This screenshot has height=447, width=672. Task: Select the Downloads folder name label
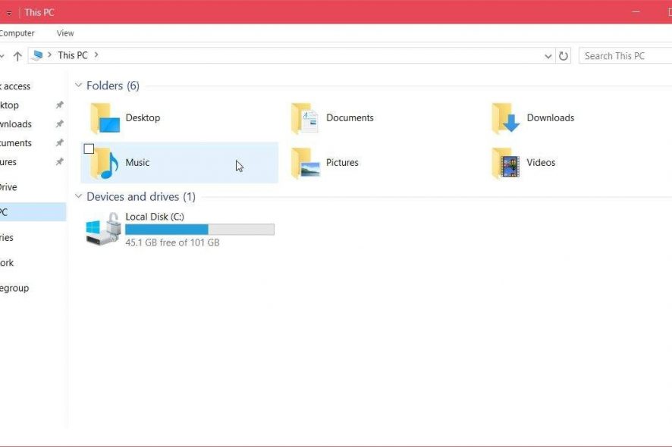(x=551, y=117)
